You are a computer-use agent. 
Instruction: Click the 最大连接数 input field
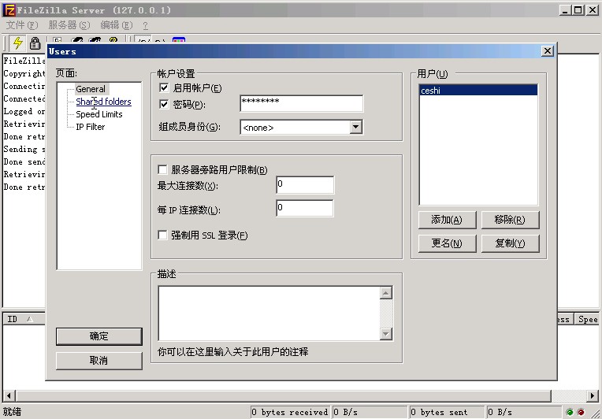pyautogui.click(x=305, y=185)
